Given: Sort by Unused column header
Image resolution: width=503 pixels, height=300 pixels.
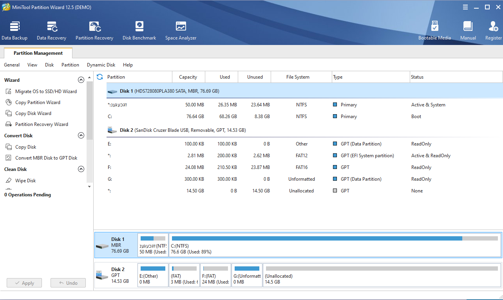Looking at the screenshot, I should point(254,77).
